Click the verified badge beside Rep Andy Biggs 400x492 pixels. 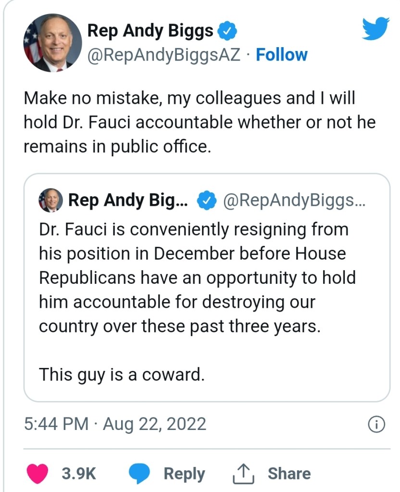click(227, 31)
